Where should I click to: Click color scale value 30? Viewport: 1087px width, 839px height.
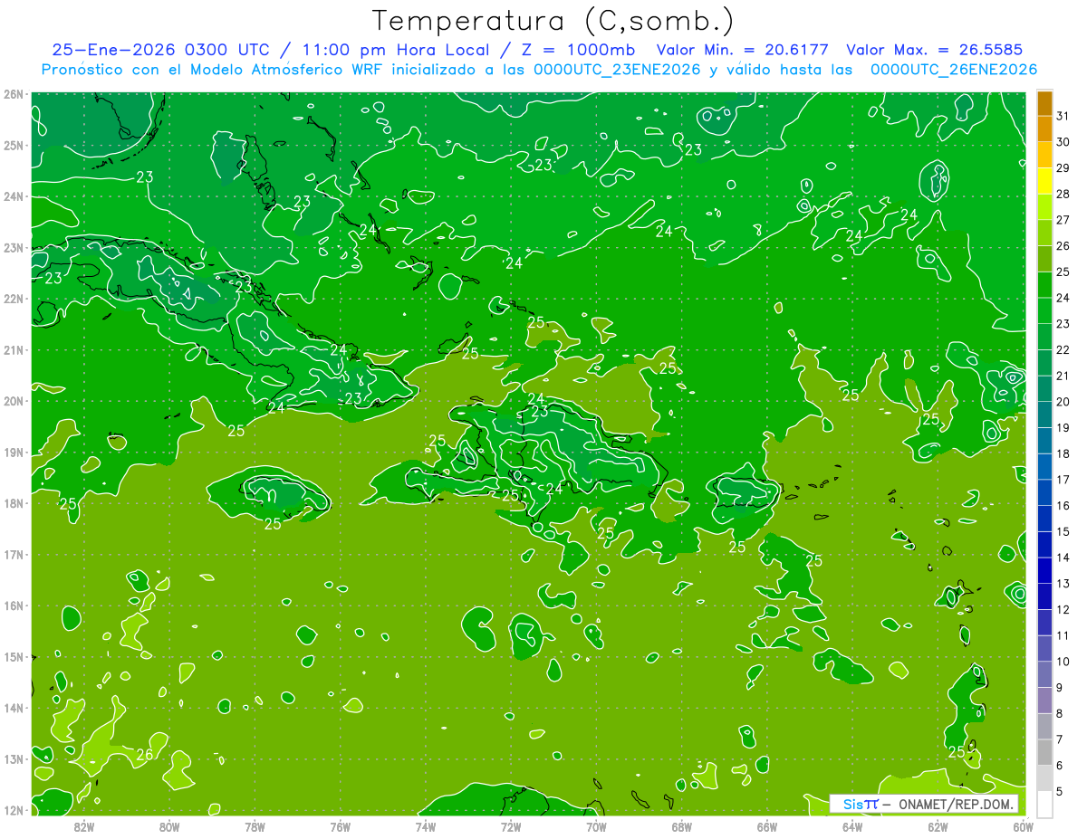tap(1063, 142)
